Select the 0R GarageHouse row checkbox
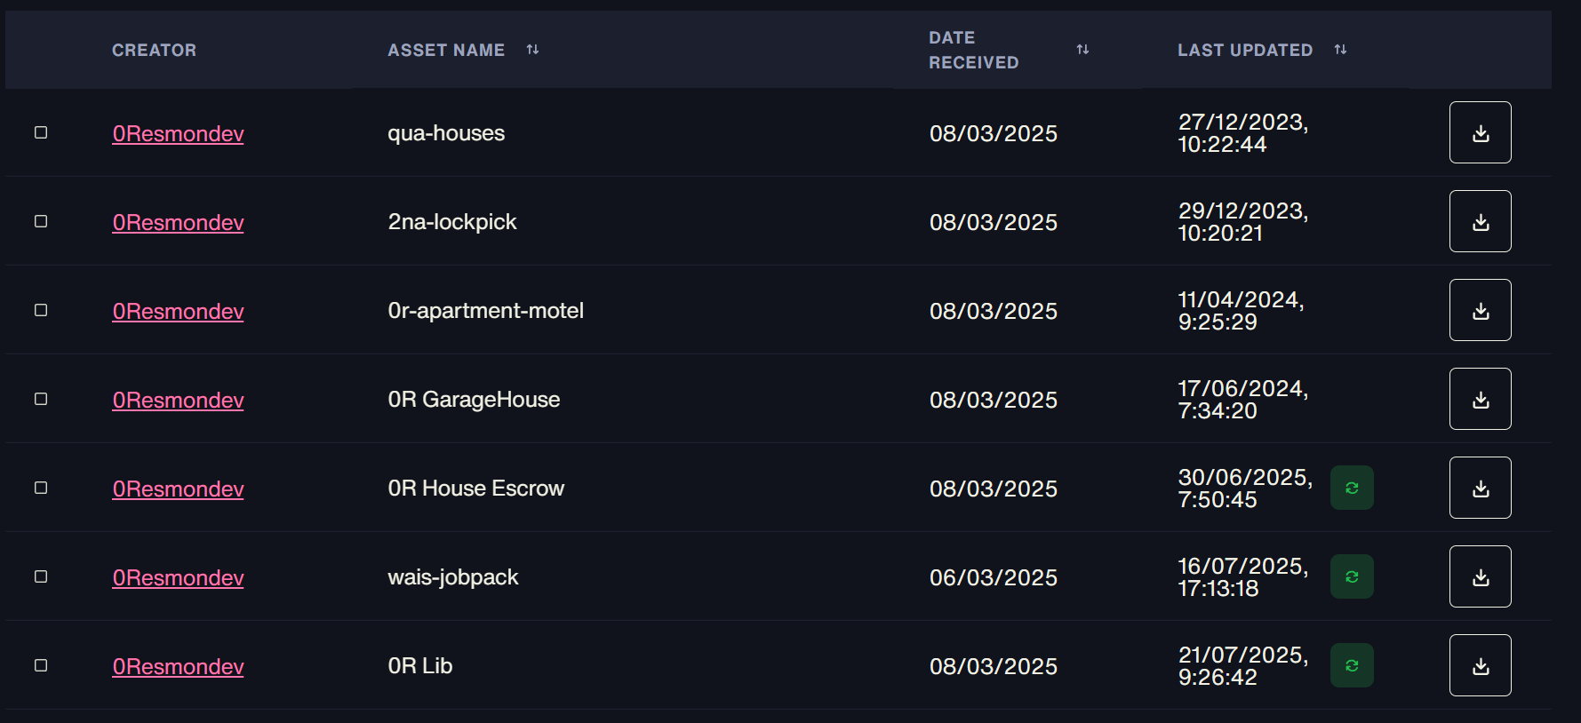 41,399
